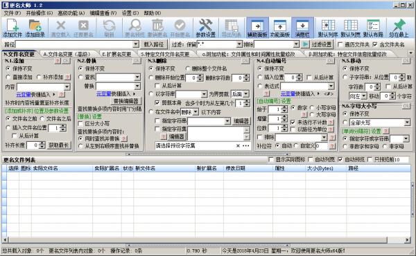Toggle the 含文件夹名 checkbox

[375, 44]
